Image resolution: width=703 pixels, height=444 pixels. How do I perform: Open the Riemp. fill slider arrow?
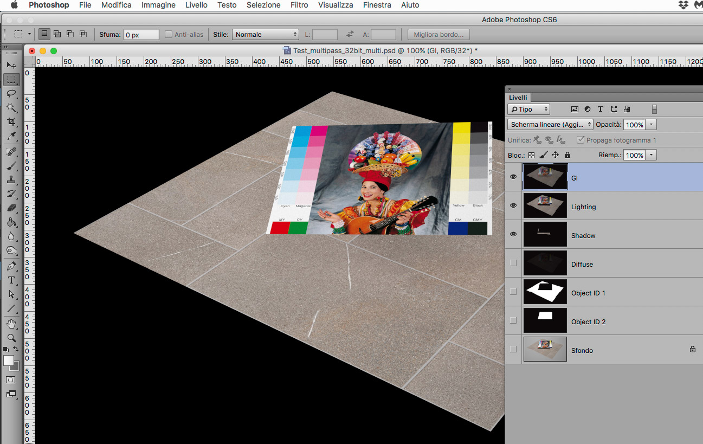point(652,155)
